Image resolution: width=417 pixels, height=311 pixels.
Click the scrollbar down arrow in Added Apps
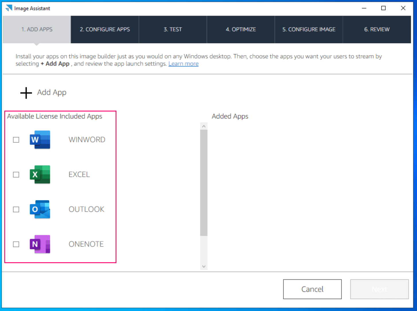pyautogui.click(x=204, y=266)
